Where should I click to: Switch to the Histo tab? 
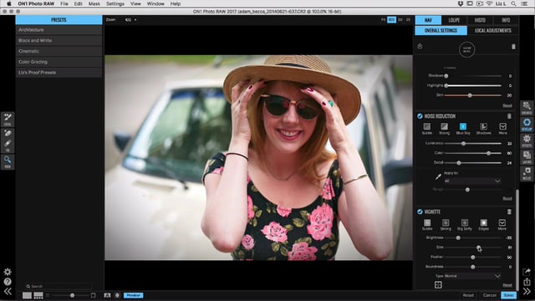click(480, 20)
